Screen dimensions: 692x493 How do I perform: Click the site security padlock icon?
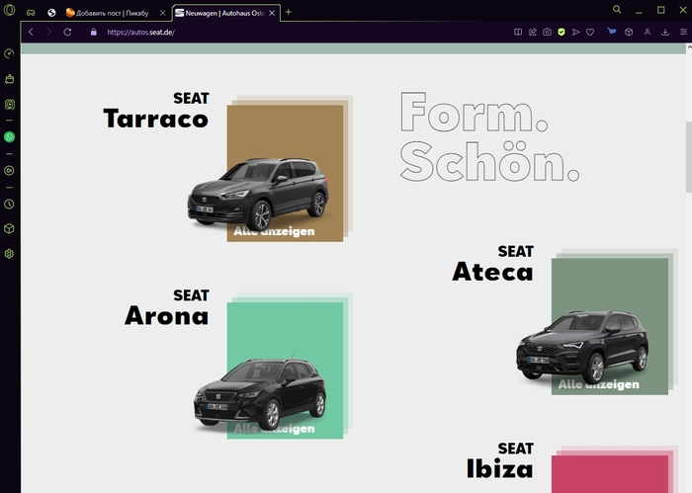click(94, 32)
